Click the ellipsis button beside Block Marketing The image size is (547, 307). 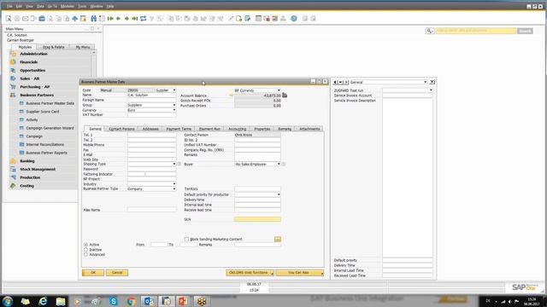click(x=278, y=239)
